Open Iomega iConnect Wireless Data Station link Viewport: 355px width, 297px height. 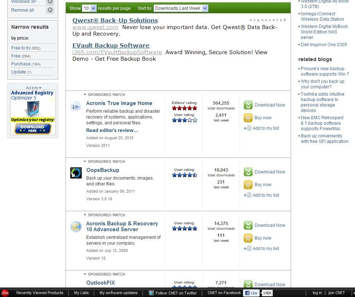(322, 16)
